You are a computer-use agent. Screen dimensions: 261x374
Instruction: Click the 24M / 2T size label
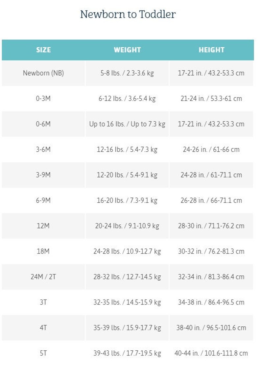[x=43, y=277]
